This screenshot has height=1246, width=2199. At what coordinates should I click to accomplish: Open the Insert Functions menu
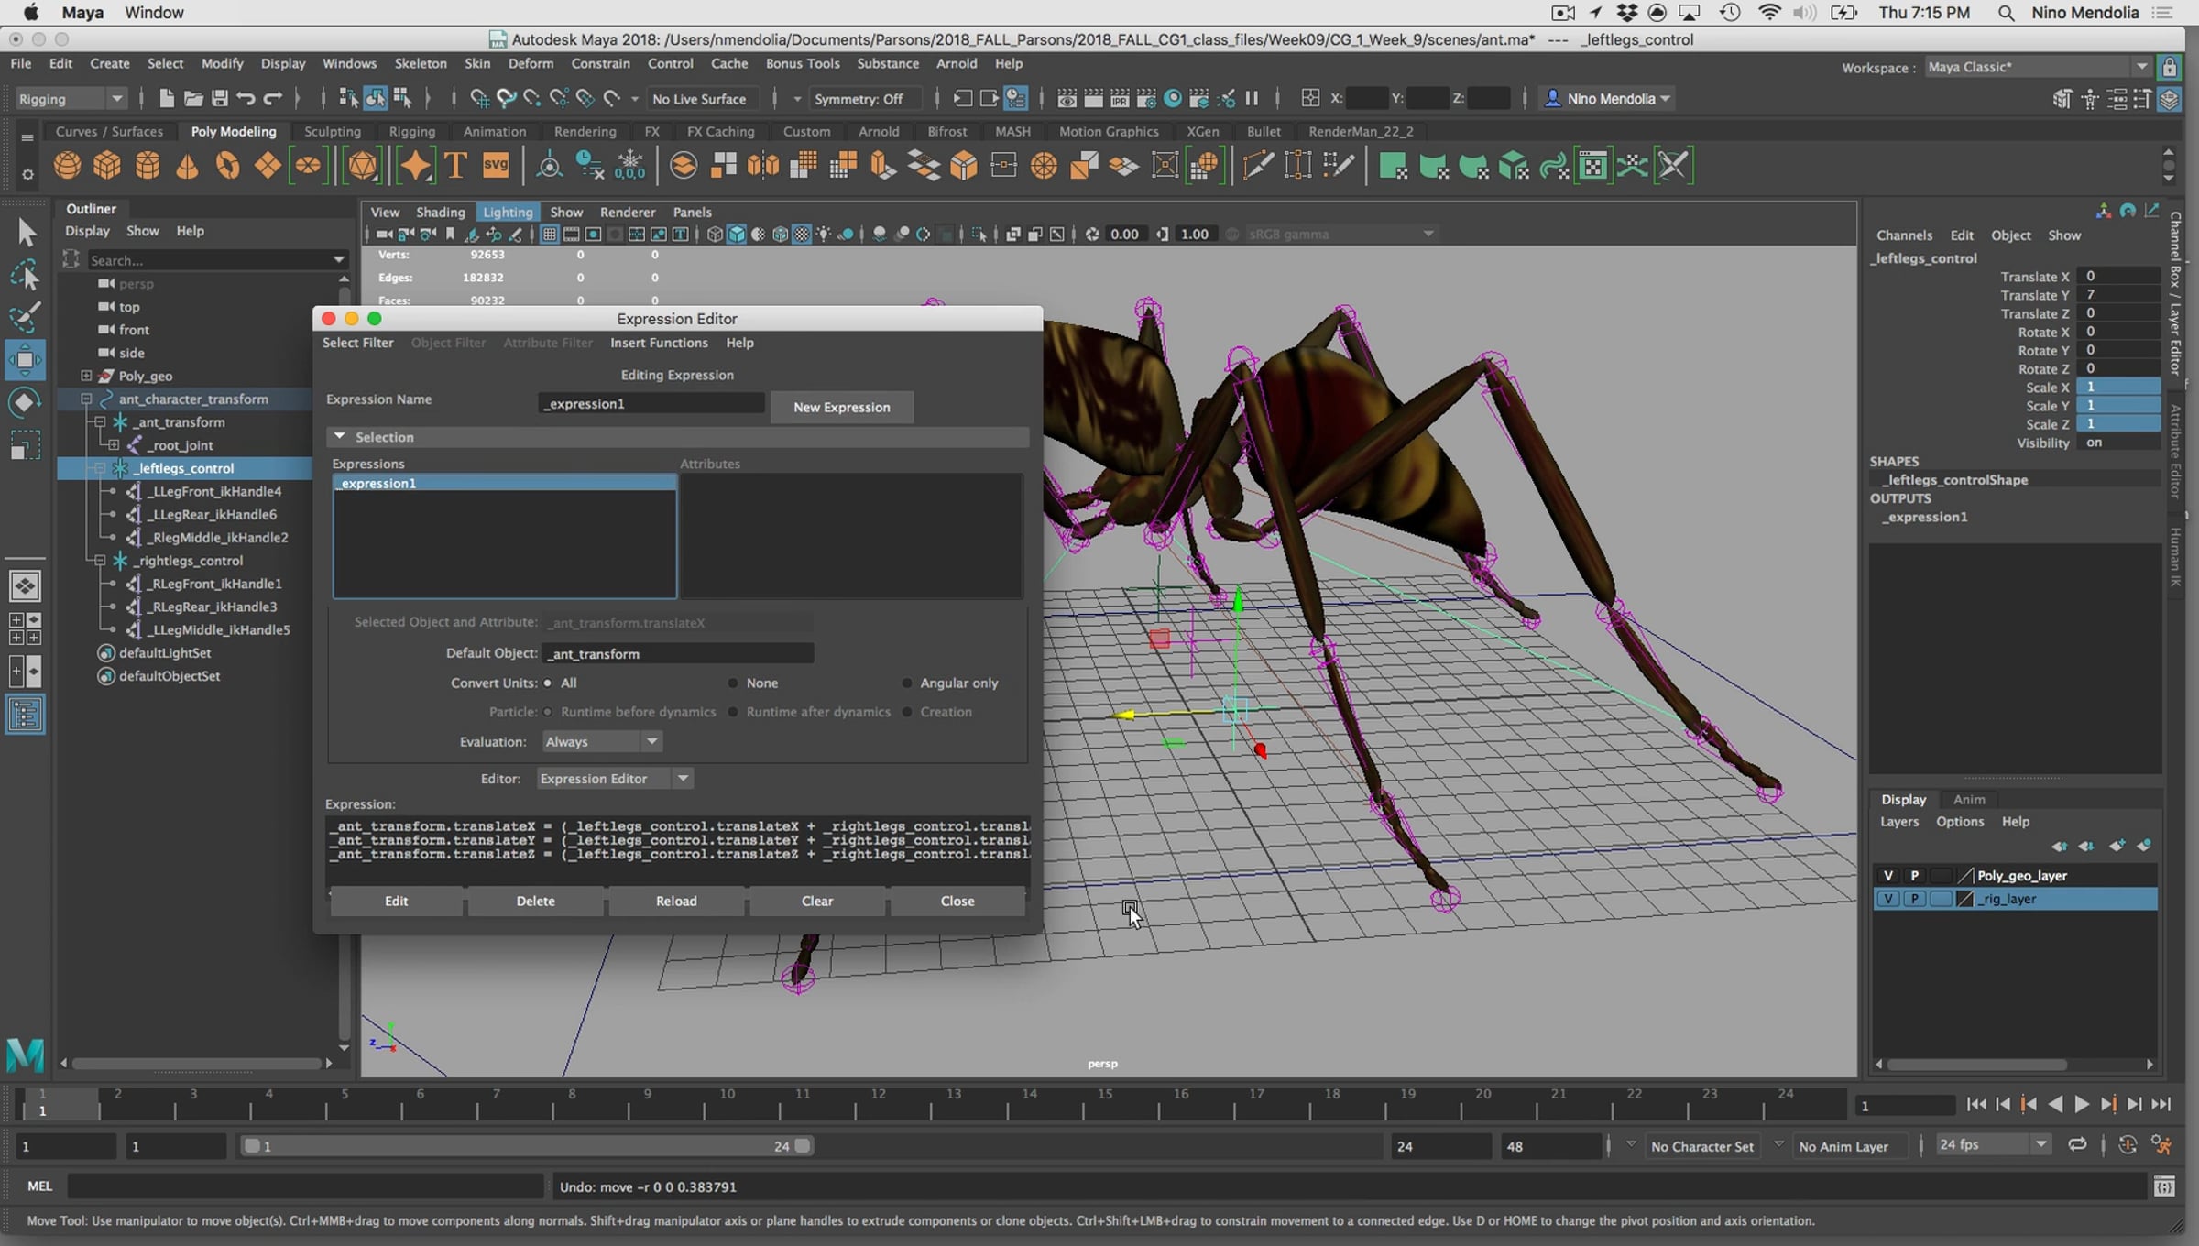[x=659, y=343]
